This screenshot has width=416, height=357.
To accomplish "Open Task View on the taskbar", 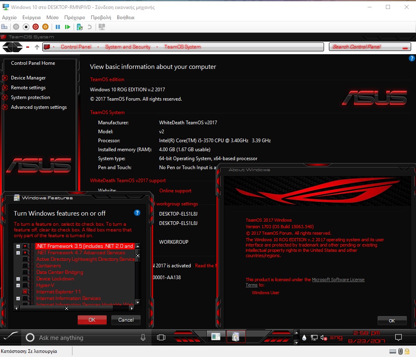I will coord(161,337).
